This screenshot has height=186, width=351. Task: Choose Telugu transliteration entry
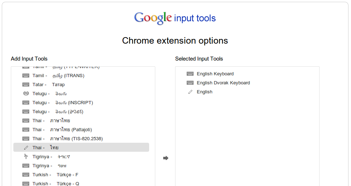pyautogui.click(x=81, y=93)
